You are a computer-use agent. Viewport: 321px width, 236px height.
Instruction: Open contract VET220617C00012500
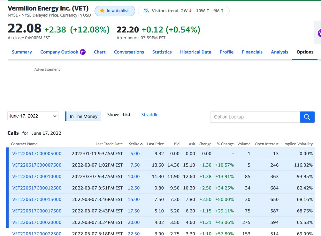[x=37, y=188]
